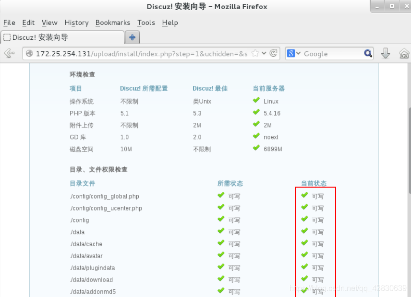Screen dimensions: 411x297
Task: Click the 所需状态 check for ./config/config_ucenter.php
Action: [x=221, y=207]
